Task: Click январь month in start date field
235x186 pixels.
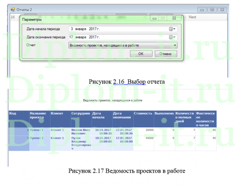Action: [81, 29]
